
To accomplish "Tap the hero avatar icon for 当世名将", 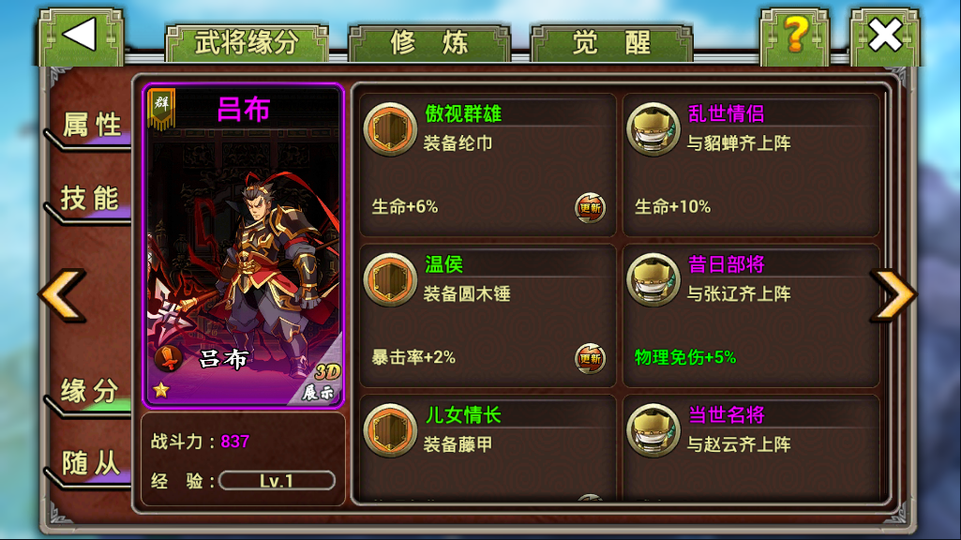I will tap(653, 430).
